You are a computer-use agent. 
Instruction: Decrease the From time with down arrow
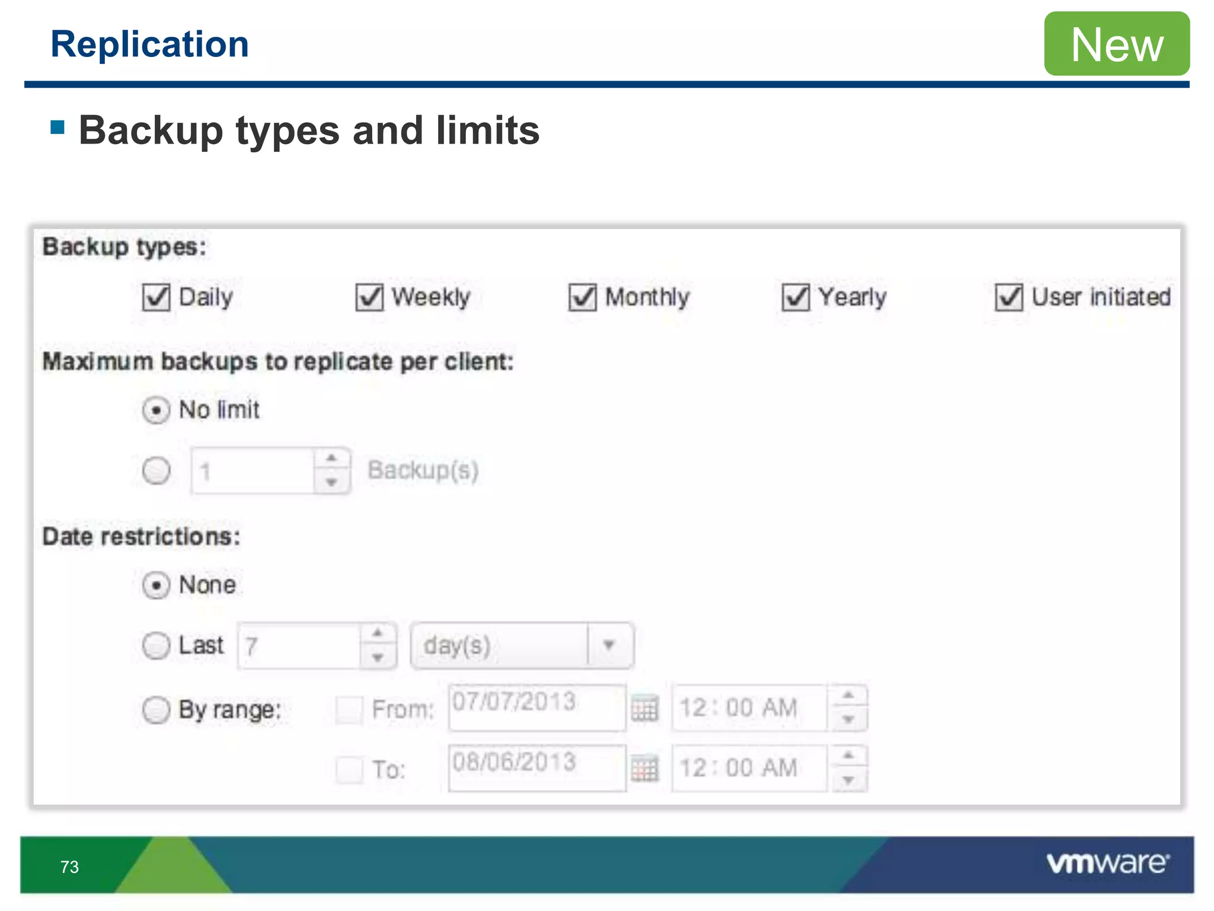click(x=849, y=719)
